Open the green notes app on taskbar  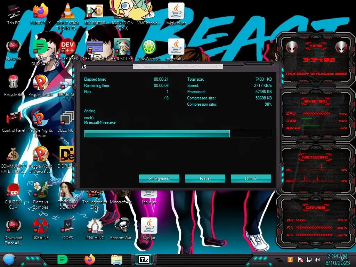(x=62, y=259)
